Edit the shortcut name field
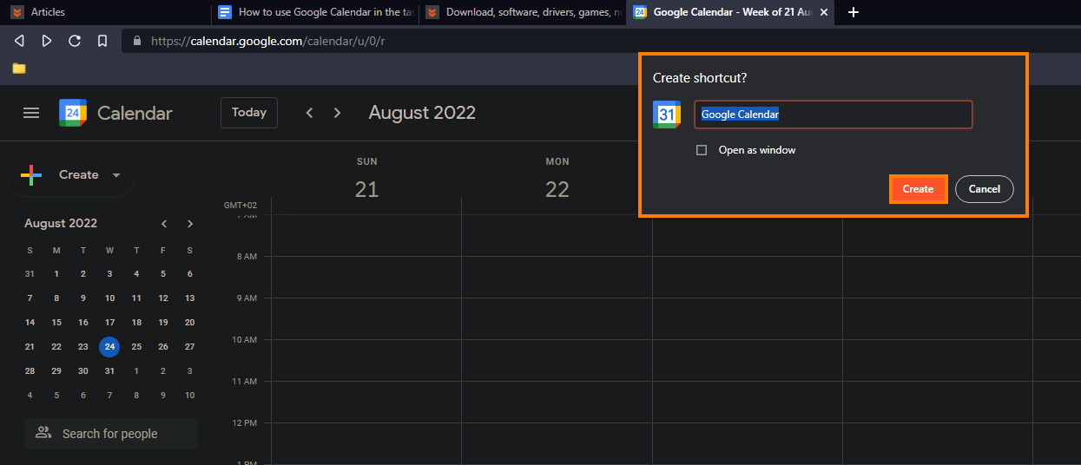The image size is (1081, 465). pyautogui.click(x=833, y=115)
